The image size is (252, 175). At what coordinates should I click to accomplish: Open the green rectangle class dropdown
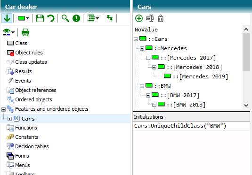(x=23, y=18)
